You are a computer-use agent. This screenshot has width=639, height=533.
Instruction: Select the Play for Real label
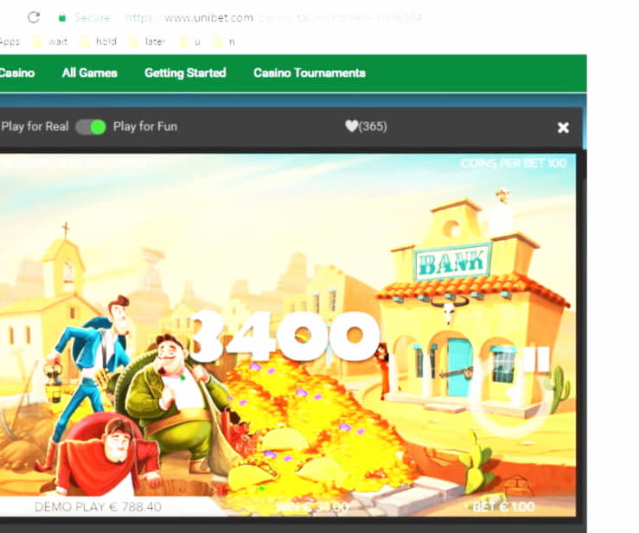35,127
